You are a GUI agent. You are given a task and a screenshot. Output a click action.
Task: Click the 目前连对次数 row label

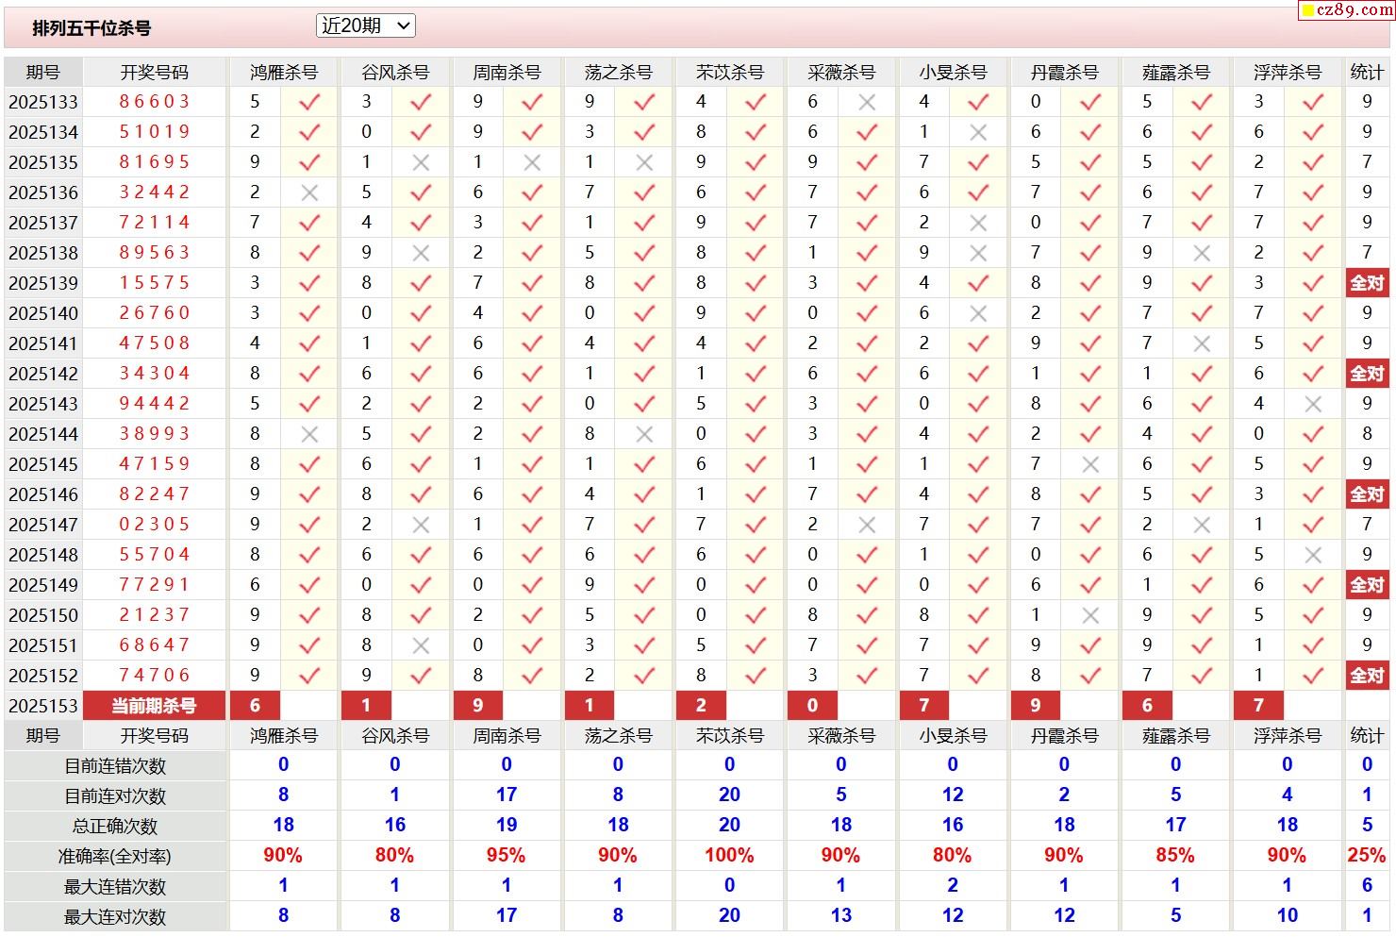(115, 796)
